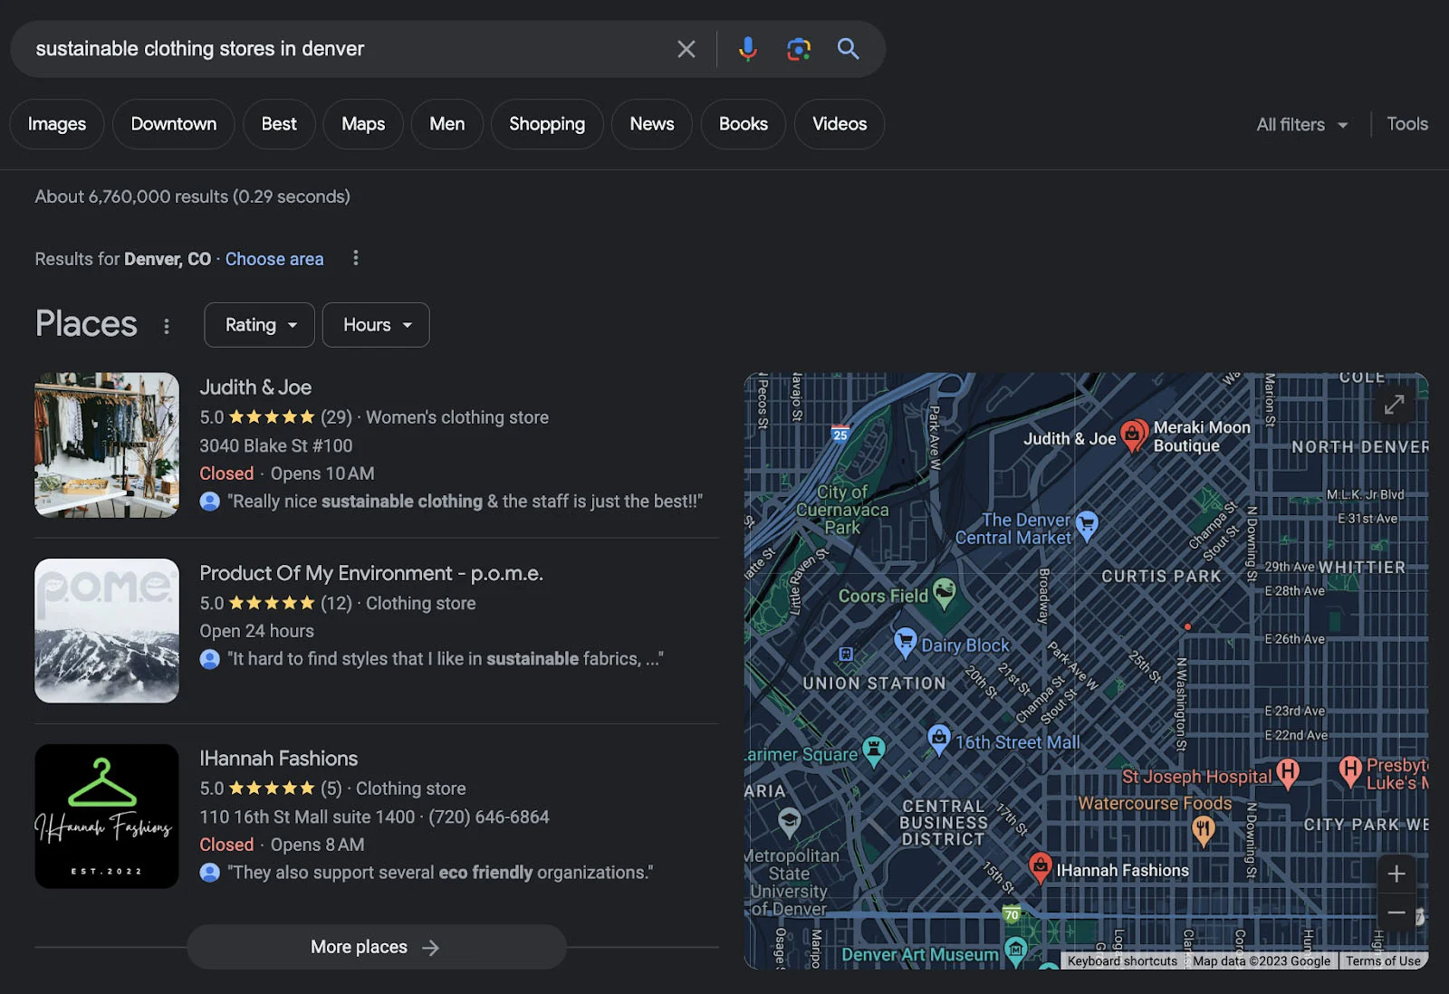1449x994 pixels.
Task: Click the 'Opens 10 AM' hours text
Action: tap(322, 474)
